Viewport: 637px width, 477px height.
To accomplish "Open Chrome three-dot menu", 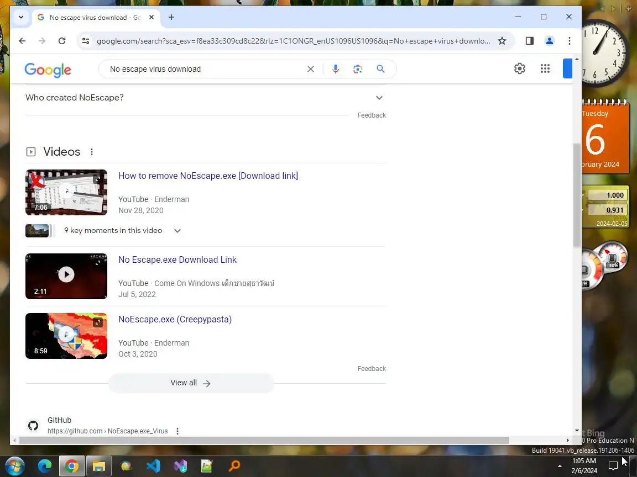I will pyautogui.click(x=569, y=40).
